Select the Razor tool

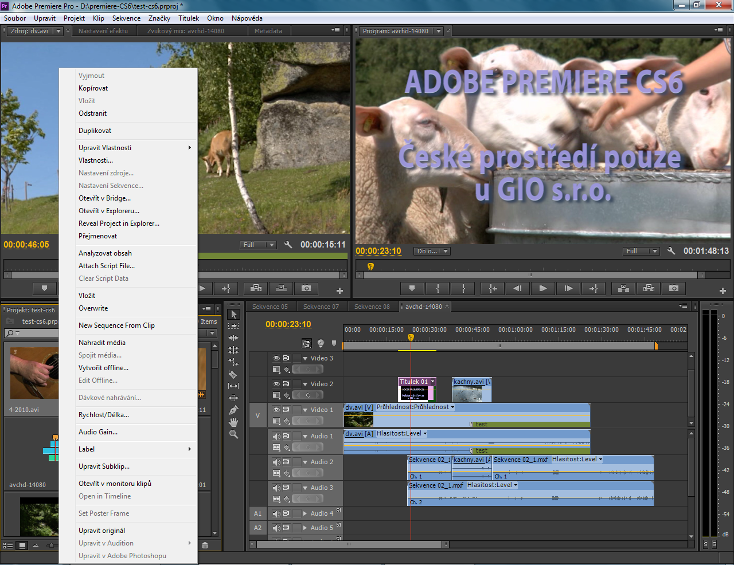coord(233,374)
